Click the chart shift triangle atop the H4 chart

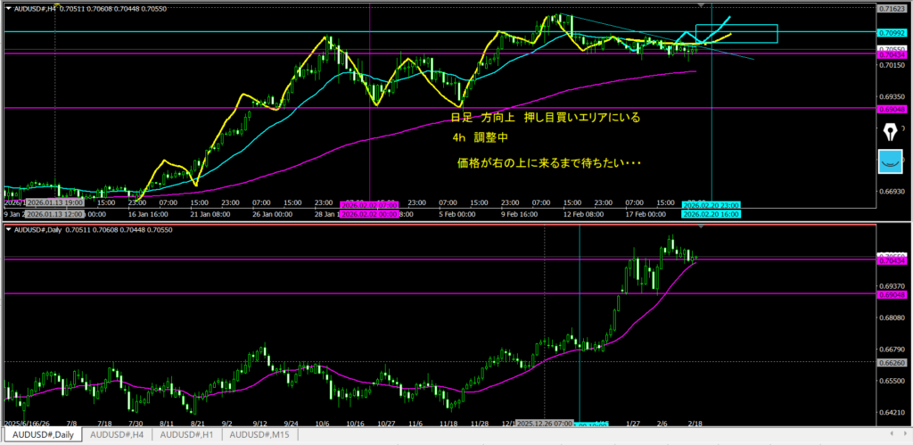703,5
